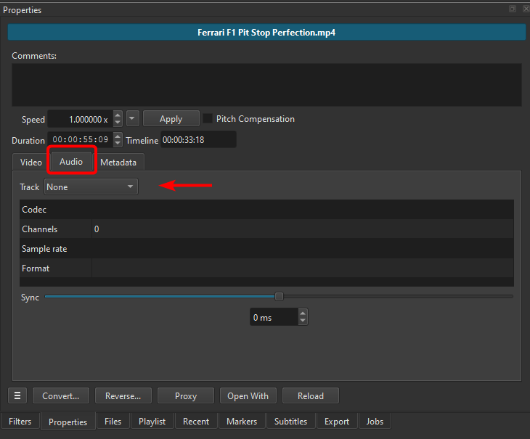Switch to the Export panel tab

click(x=336, y=422)
